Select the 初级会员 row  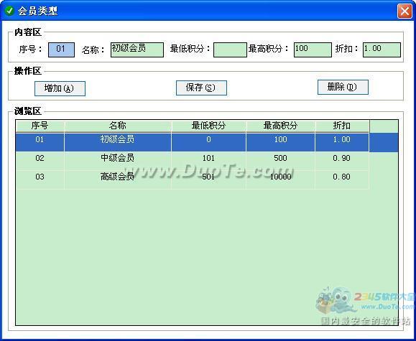pos(207,142)
